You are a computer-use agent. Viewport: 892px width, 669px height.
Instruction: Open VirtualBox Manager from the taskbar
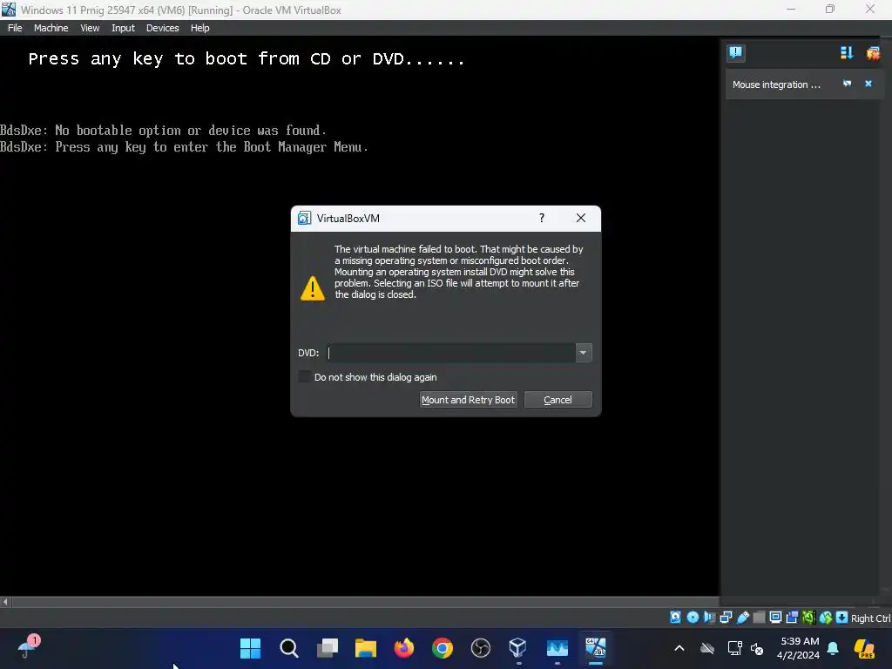point(519,648)
